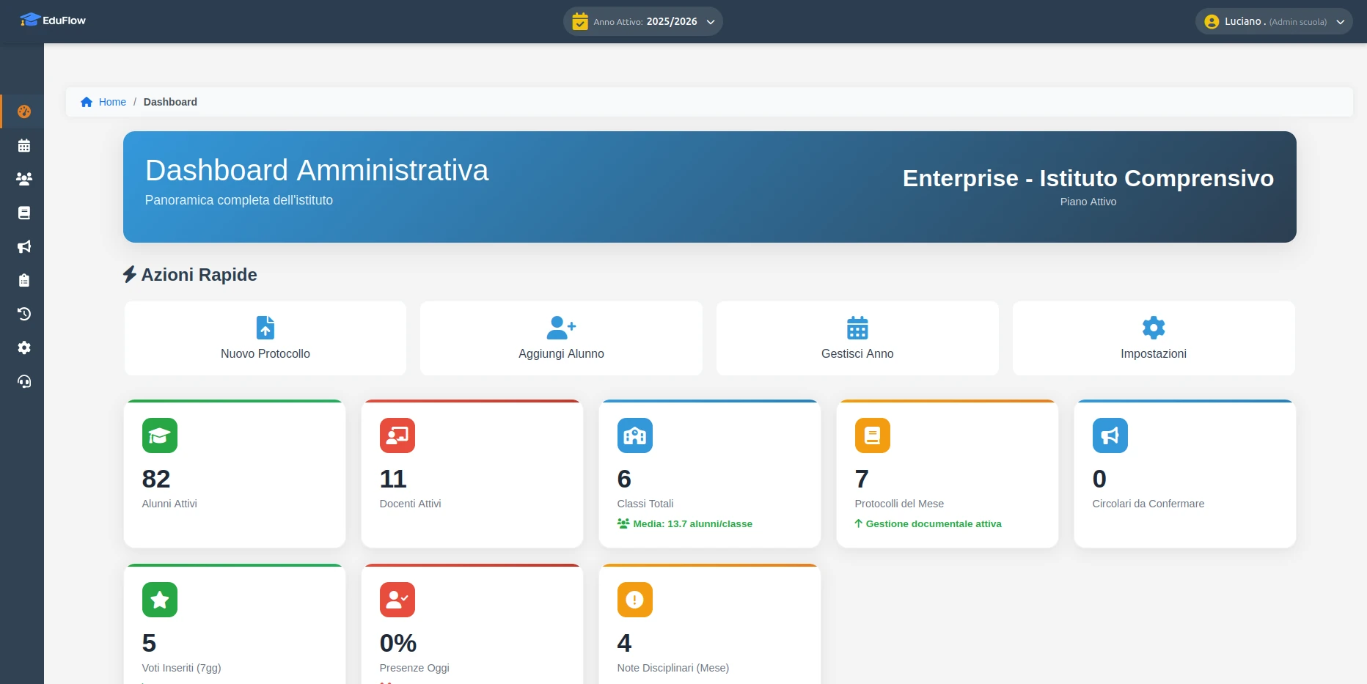Viewport: 1367px width, 684px height.
Task: Click the Piano Attivo text
Action: point(1088,202)
